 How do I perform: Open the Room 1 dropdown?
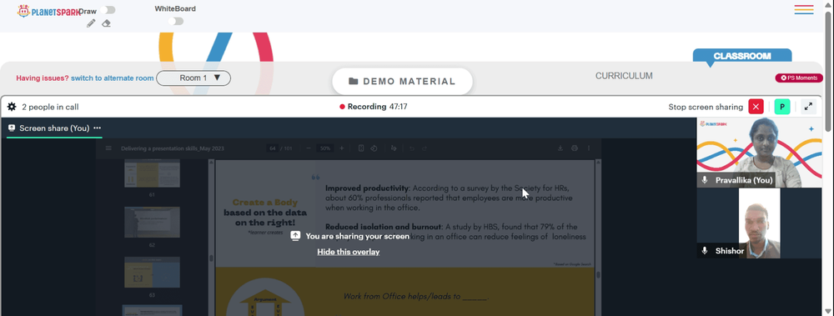(x=193, y=78)
